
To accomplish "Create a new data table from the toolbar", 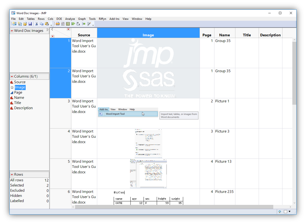I will (x=14, y=24).
